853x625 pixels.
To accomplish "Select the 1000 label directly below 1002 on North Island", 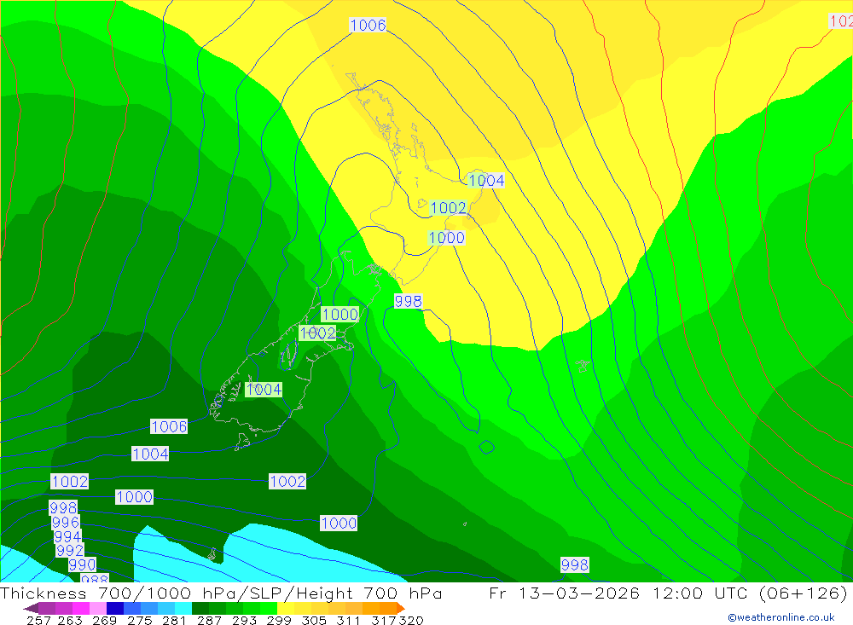I will click(x=446, y=238).
